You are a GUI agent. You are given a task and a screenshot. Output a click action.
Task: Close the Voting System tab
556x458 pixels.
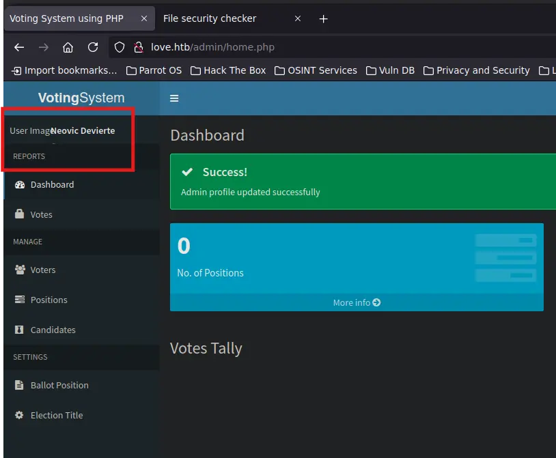(x=144, y=18)
